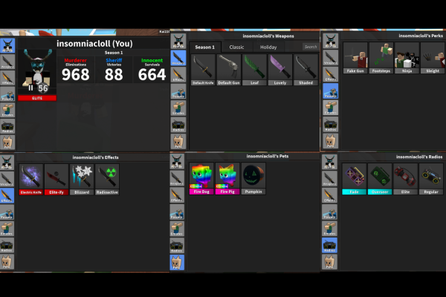Equip the Fade radio
This screenshot has height=297, width=446.
[x=354, y=179]
